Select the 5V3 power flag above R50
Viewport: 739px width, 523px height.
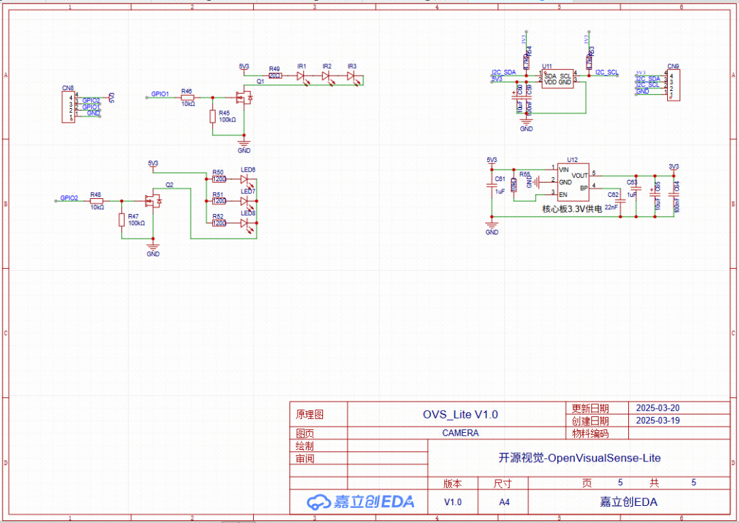point(152,163)
